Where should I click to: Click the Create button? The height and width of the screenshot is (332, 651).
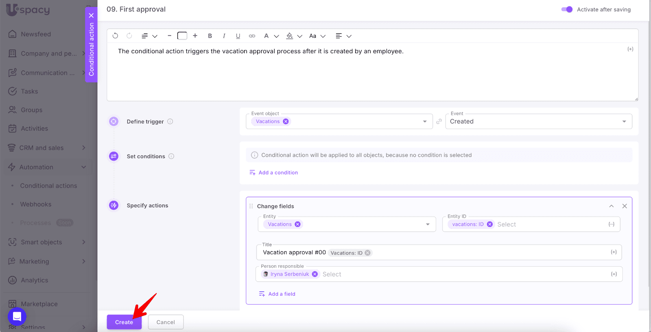124,322
